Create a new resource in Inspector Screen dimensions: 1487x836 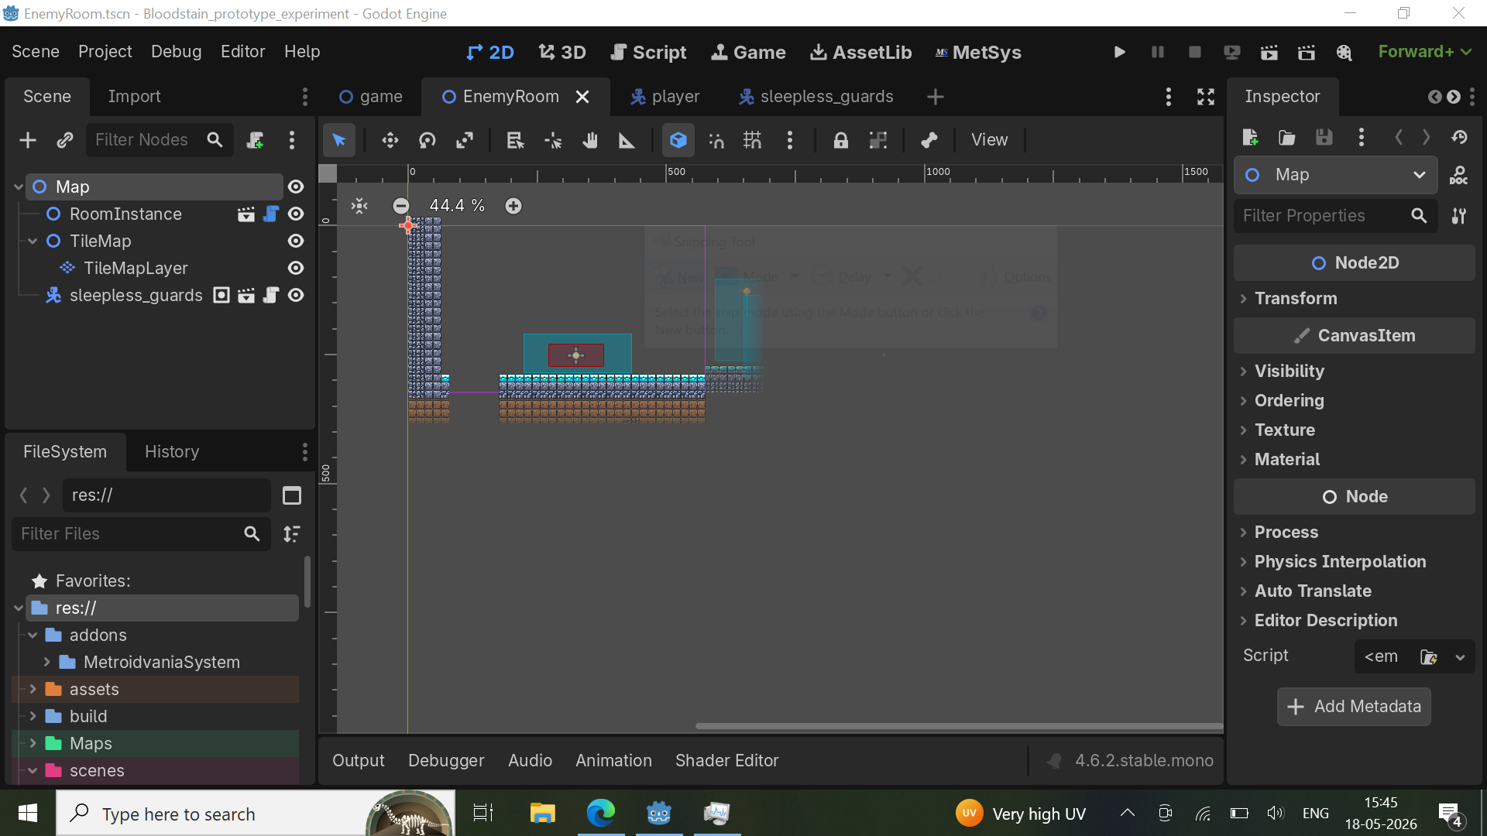(x=1250, y=137)
